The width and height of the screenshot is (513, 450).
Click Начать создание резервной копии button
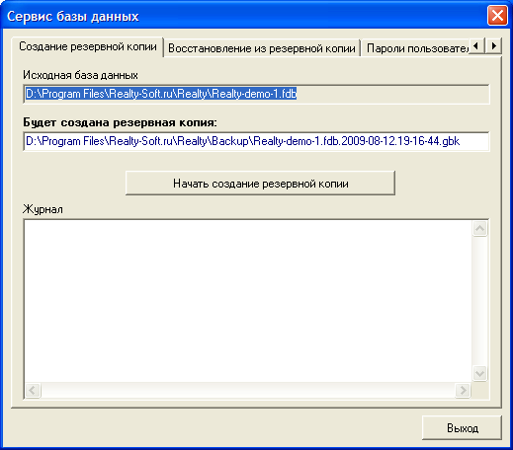point(260,184)
